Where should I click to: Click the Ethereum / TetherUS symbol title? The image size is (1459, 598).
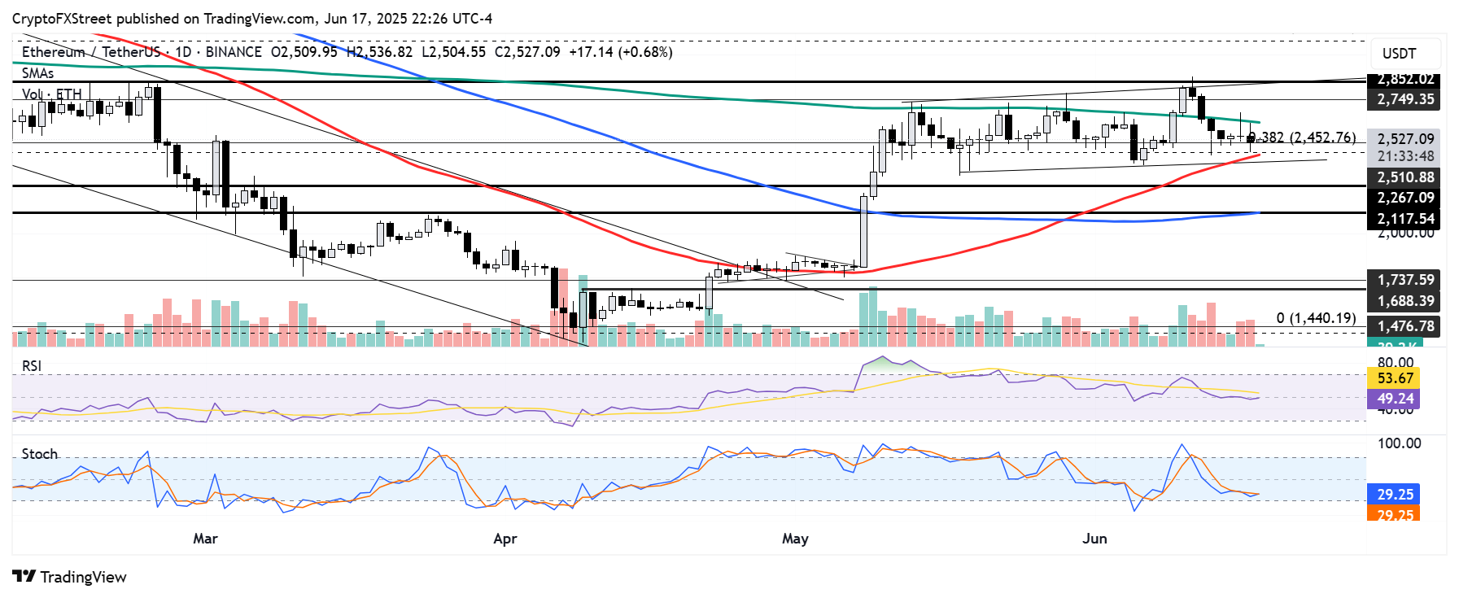tap(91, 52)
